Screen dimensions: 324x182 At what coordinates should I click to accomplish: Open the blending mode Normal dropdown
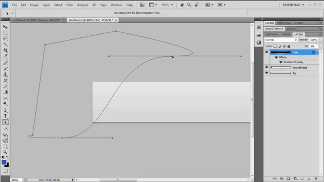[x=281, y=40]
